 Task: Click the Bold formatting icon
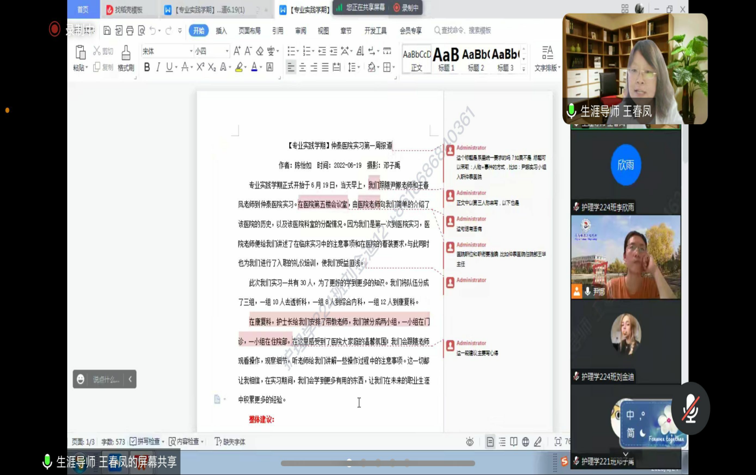(147, 67)
